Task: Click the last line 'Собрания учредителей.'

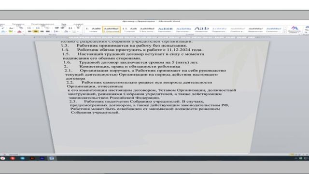Action: coord(95,113)
